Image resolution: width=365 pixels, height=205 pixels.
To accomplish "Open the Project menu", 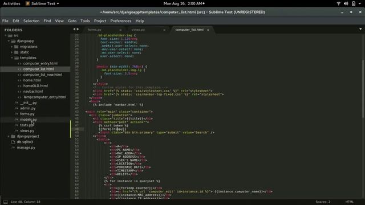I will coord(100,21).
